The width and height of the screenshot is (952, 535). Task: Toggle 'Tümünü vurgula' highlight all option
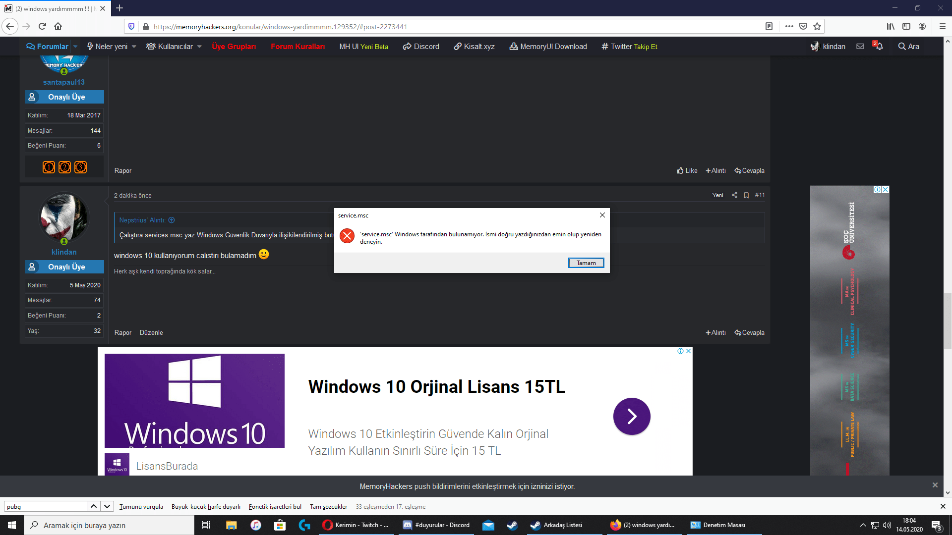[x=141, y=506]
